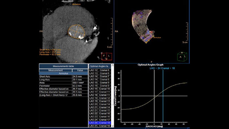Click the green 3D orientation cube
Viewport: 229px width, 129px height.
[182, 57]
